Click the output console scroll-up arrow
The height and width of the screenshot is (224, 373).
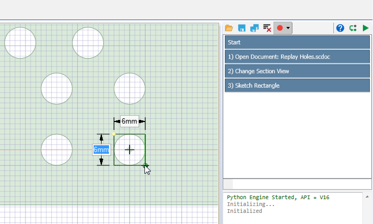(367, 197)
